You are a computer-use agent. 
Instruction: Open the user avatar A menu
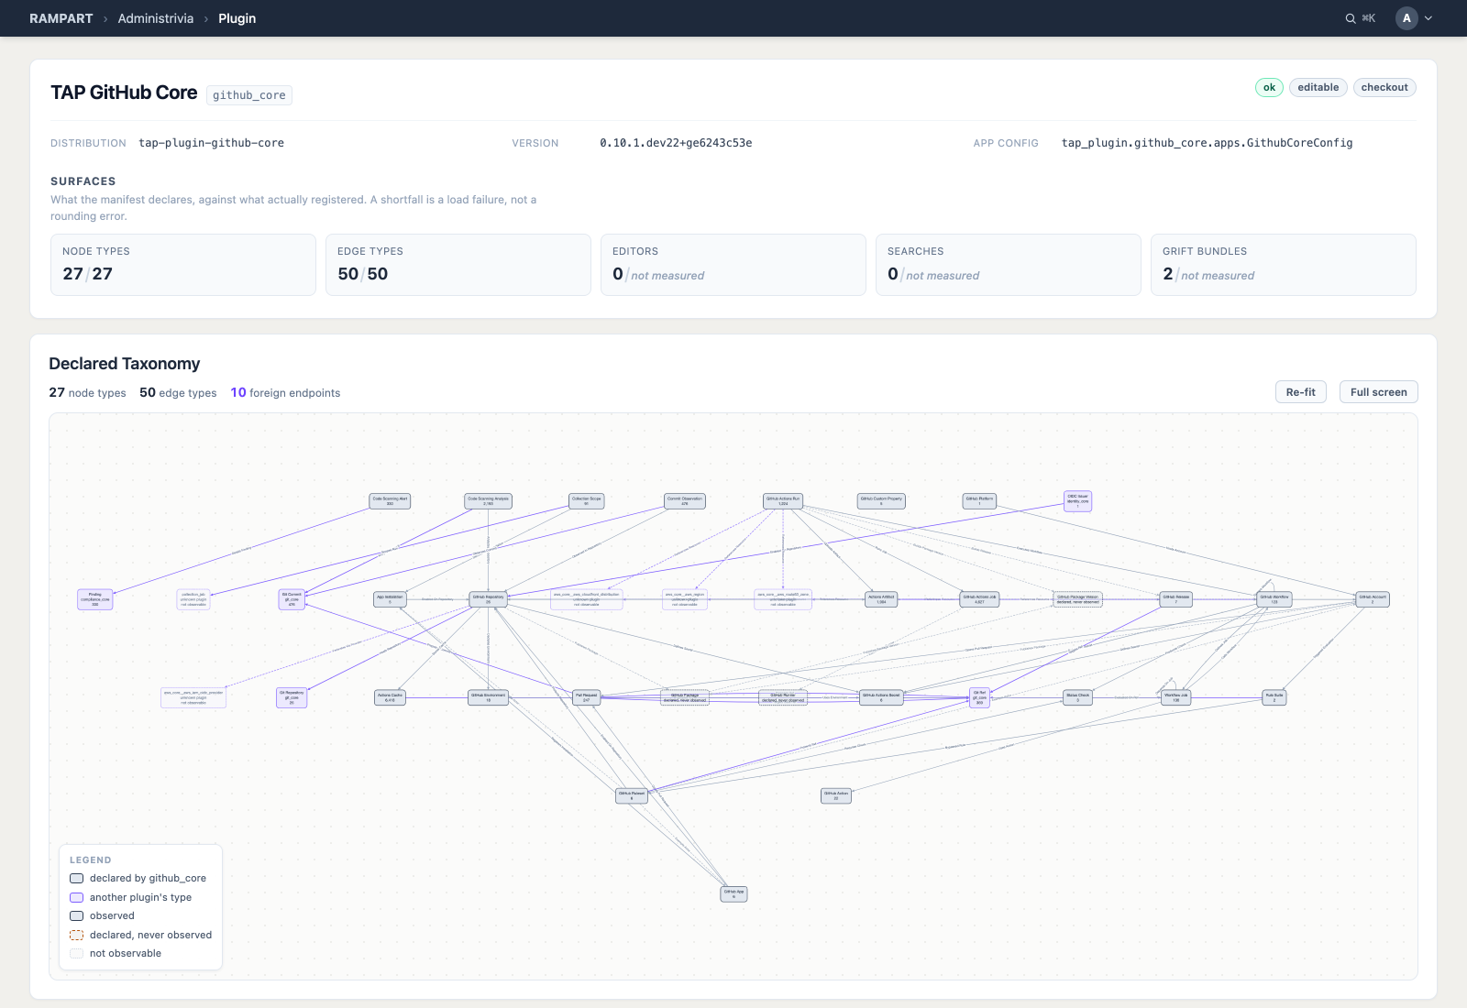1406,18
